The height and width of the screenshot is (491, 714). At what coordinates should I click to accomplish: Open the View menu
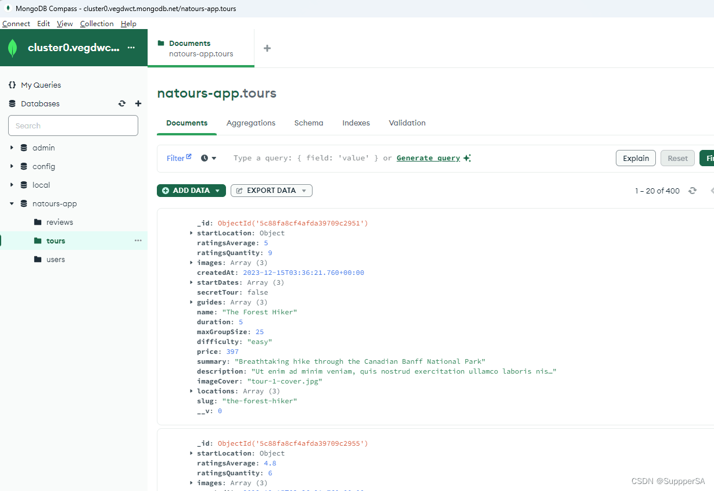coord(65,24)
